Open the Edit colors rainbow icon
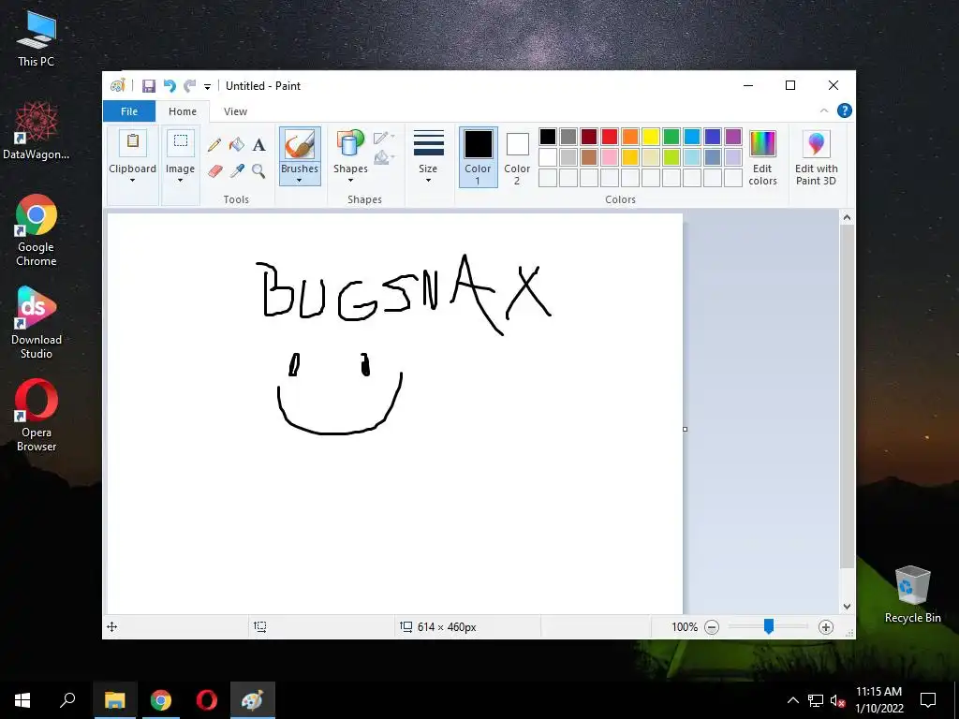This screenshot has height=719, width=959. pyautogui.click(x=762, y=144)
